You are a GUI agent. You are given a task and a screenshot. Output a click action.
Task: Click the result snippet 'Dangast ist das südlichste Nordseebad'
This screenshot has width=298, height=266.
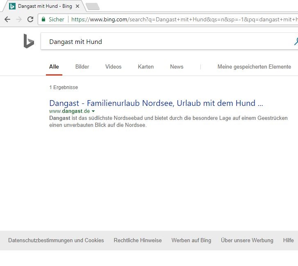click(168, 122)
